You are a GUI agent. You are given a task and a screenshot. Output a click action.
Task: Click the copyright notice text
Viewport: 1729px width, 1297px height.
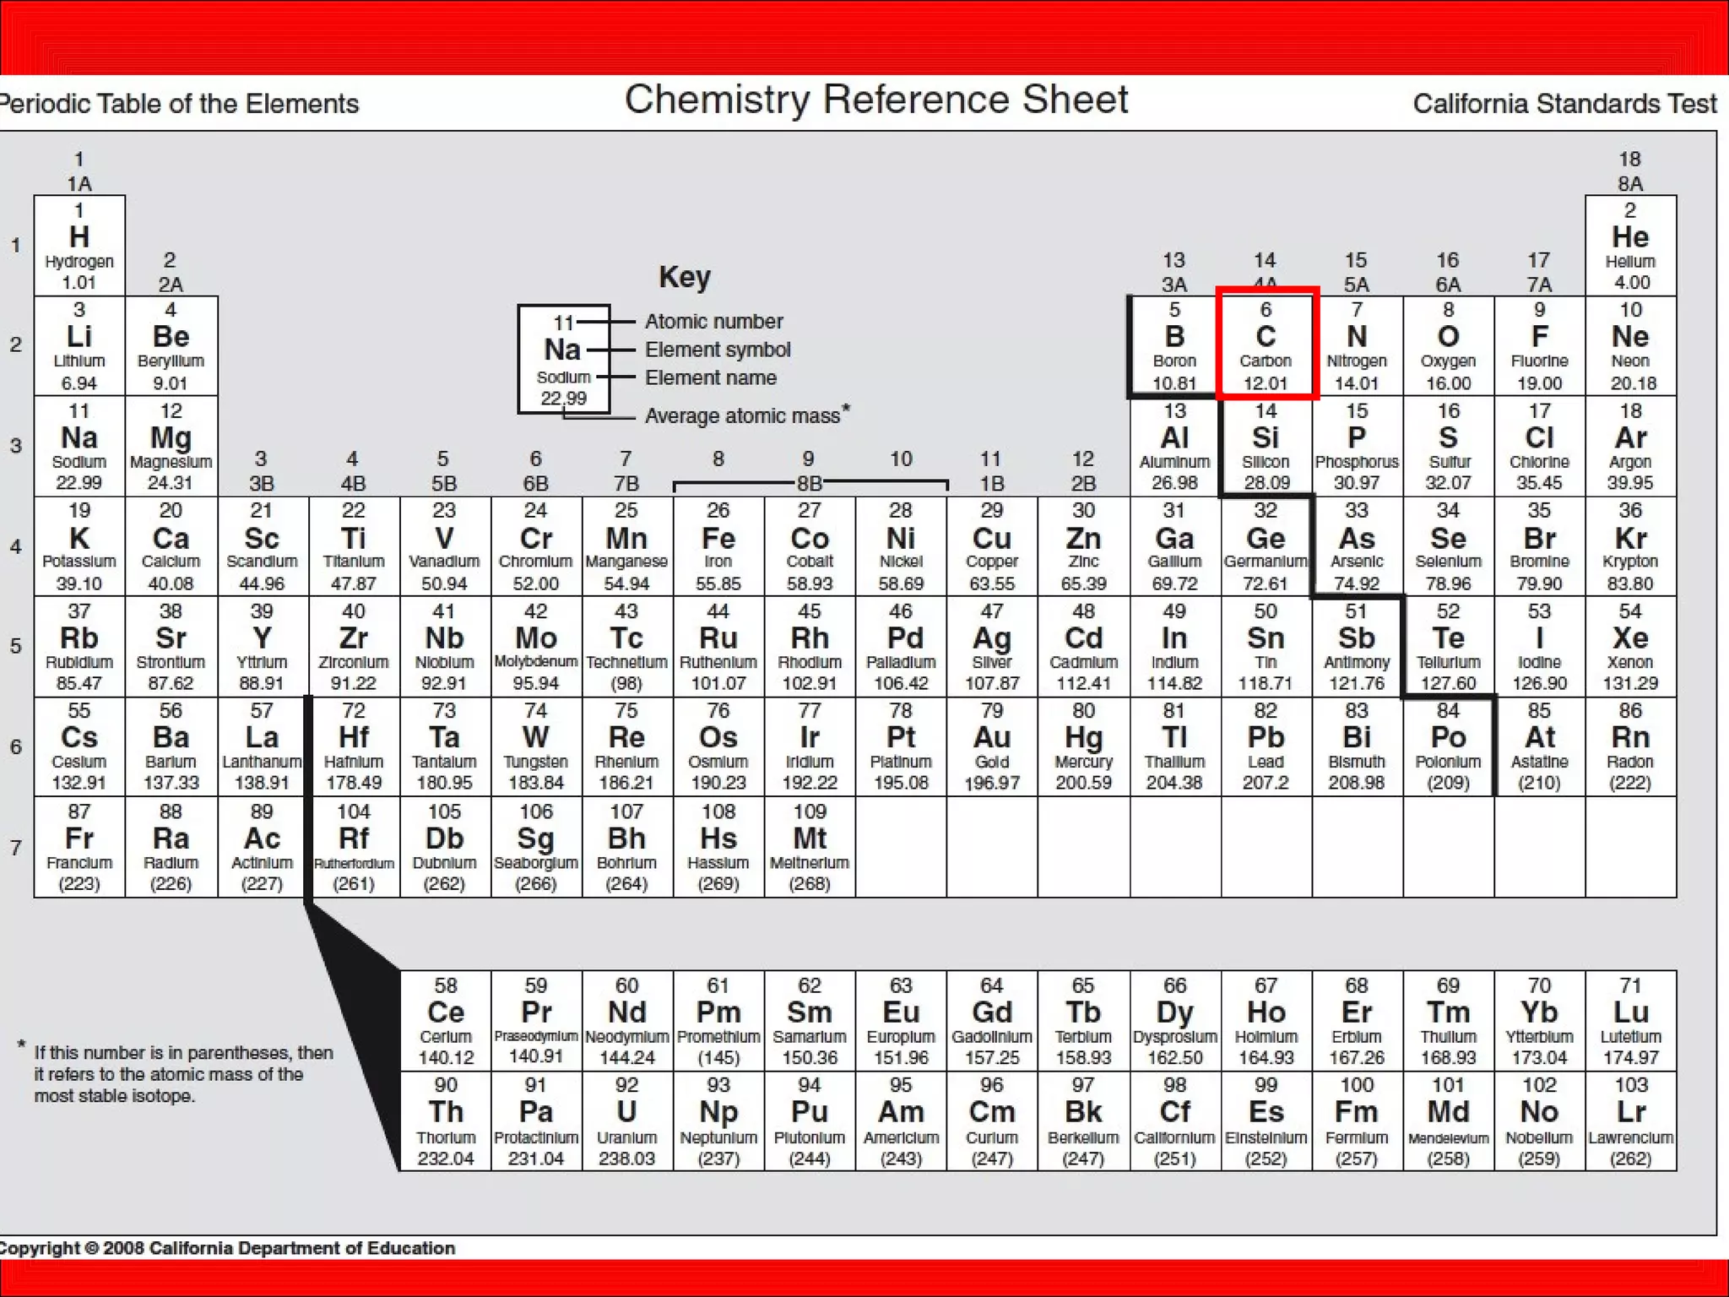coord(228,1248)
